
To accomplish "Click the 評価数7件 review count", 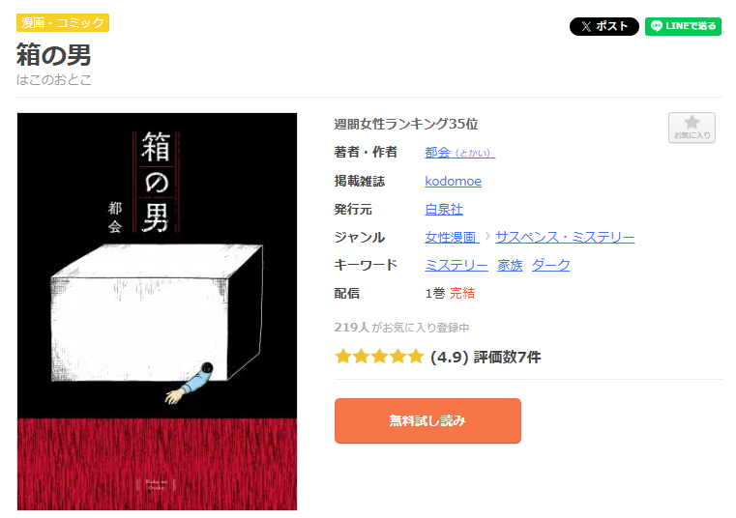I will (508, 358).
